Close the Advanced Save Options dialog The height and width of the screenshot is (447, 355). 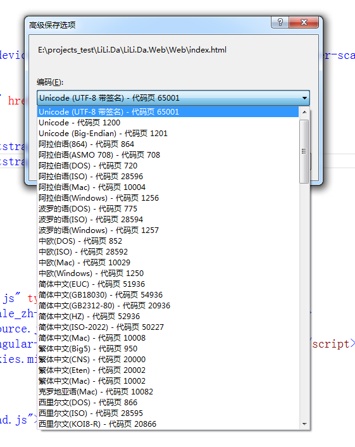pyautogui.click(x=304, y=22)
